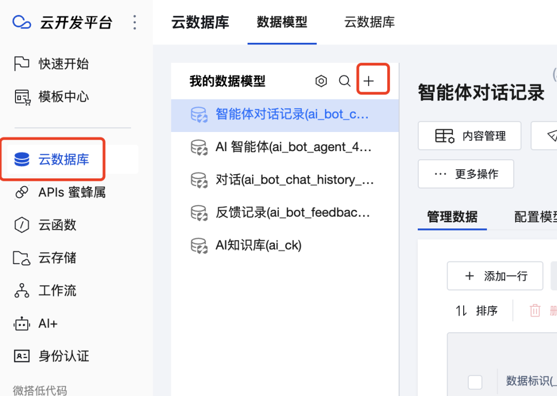
Task: Click the red trash delete icon
Action: tap(535, 310)
